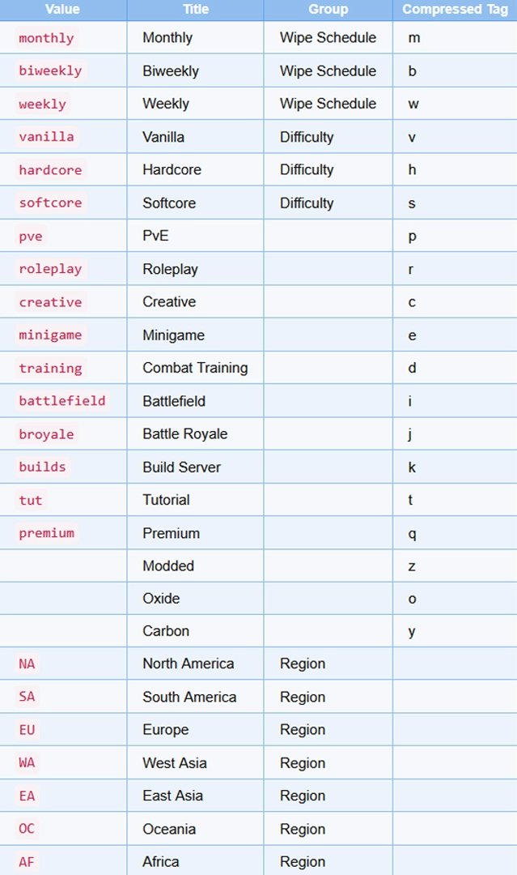Select the 'hardcore' code cell
This screenshot has width=517, height=875.
[50, 170]
